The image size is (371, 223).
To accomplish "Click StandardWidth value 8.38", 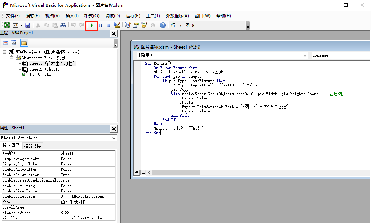I will pyautogui.click(x=88, y=213).
